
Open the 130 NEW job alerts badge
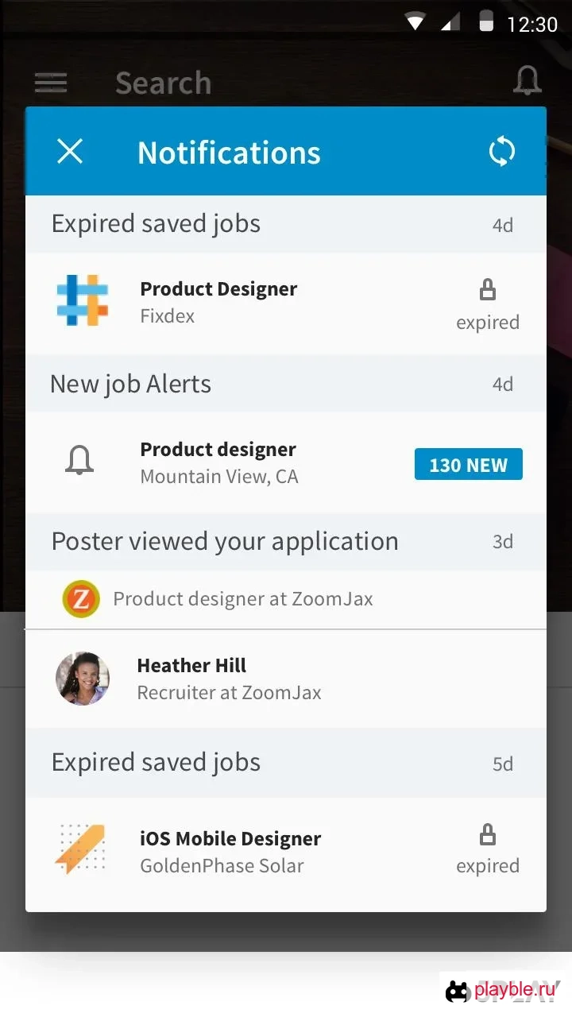pos(469,465)
